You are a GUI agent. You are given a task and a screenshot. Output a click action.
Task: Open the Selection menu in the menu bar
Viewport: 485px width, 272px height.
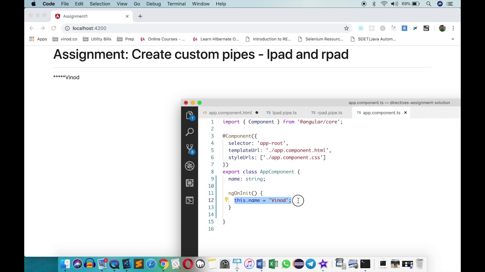coord(100,4)
